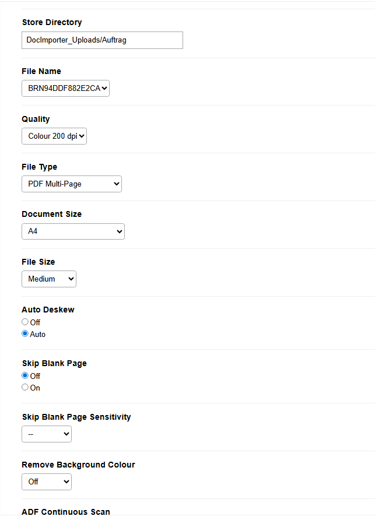Click the Auto Deskew heading label
The image size is (375, 520).
[48, 310]
